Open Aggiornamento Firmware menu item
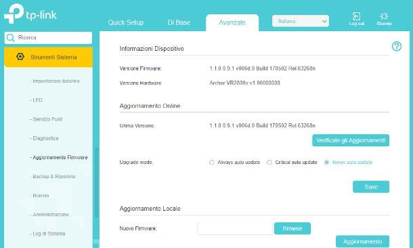Screen dimensions: 413x248 [59, 157]
